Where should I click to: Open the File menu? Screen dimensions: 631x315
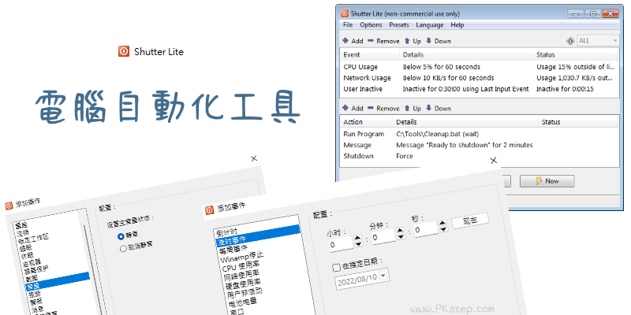(x=348, y=25)
